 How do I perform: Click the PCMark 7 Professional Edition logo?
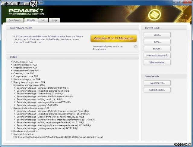27,11
